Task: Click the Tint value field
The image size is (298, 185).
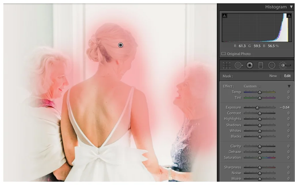Action: (288, 98)
